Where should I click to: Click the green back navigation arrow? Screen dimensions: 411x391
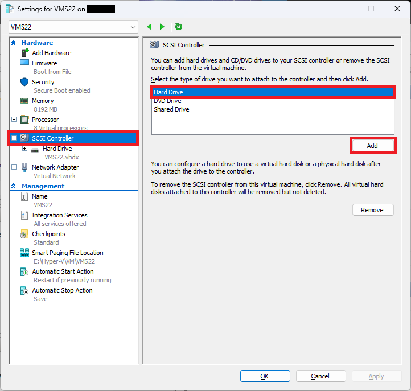tap(149, 27)
